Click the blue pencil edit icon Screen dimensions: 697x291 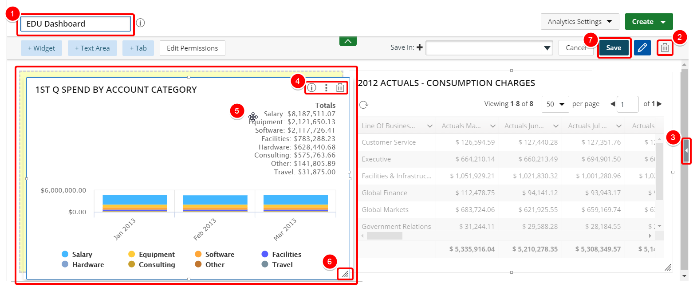(x=642, y=48)
